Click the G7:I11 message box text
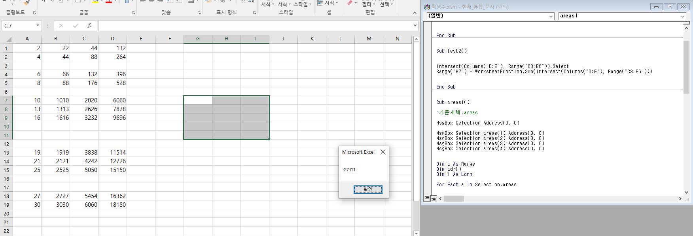Image resolution: width=693 pixels, height=236 pixels. (x=349, y=170)
